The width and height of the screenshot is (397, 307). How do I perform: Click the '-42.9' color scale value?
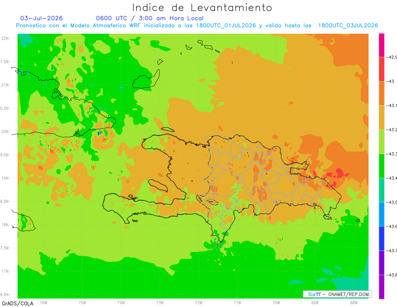pos(391,57)
